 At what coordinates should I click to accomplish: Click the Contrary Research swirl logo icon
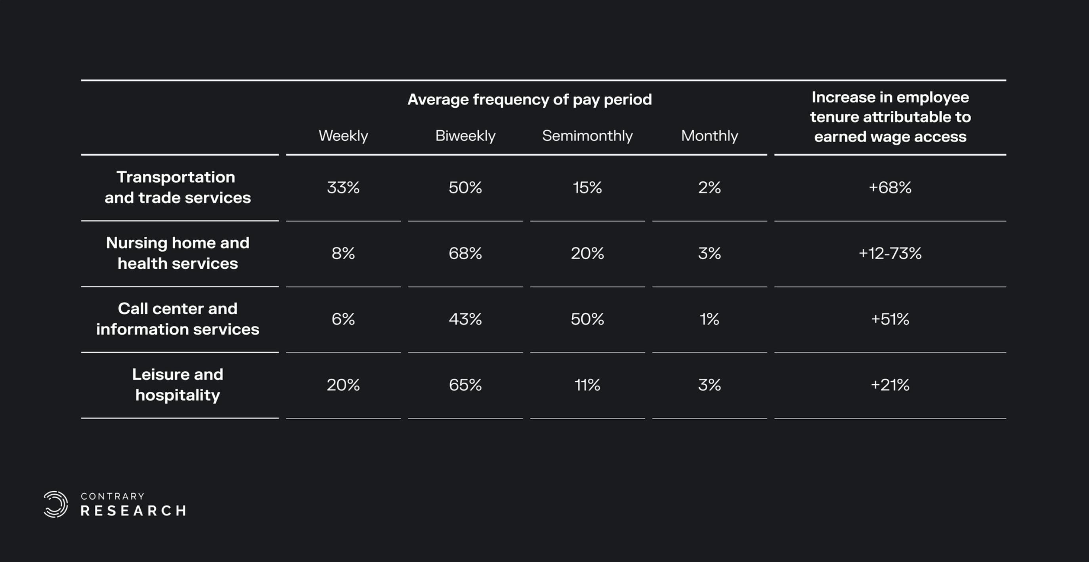(x=55, y=504)
